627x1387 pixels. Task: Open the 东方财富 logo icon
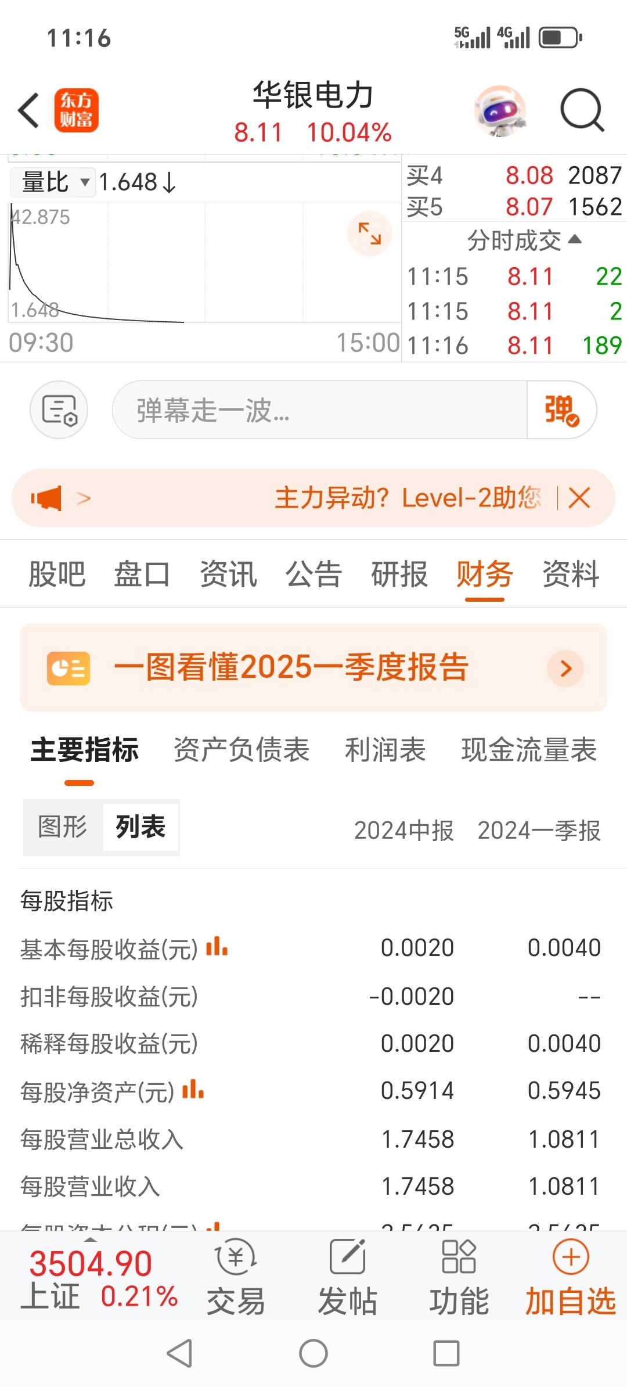(77, 110)
